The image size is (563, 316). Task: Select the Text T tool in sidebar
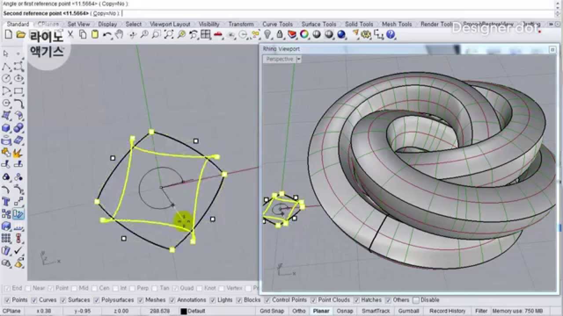pos(6,202)
